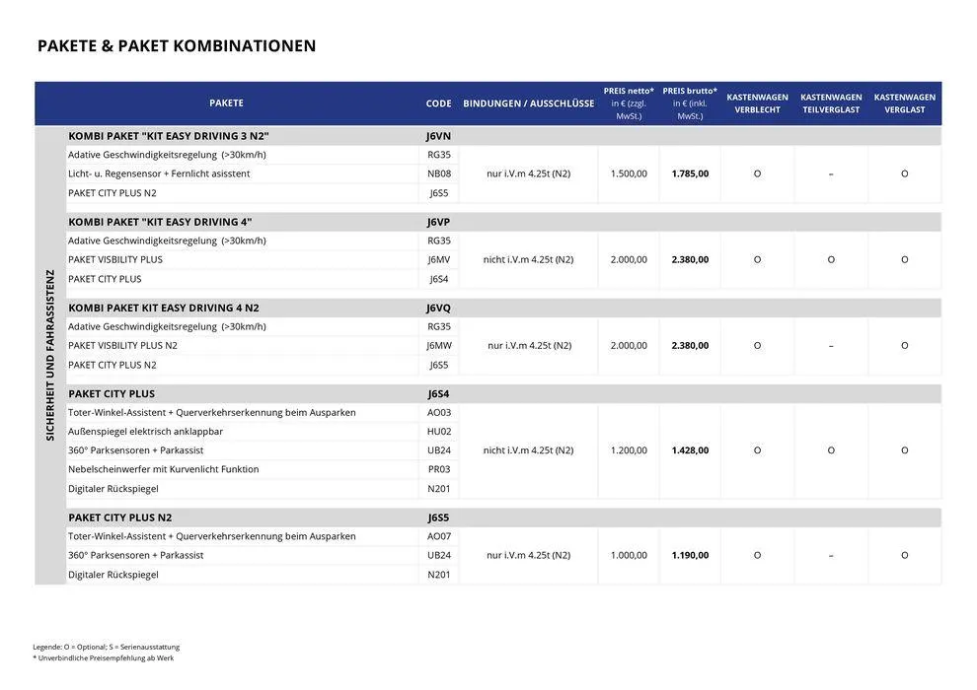Select the option code AO07

click(x=438, y=536)
